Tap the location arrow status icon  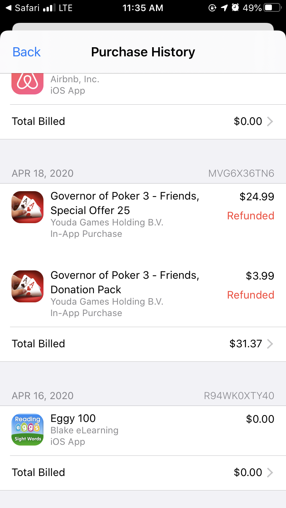224,8
